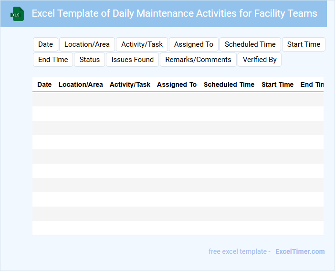Select the Location/Area table column header
This screenshot has height=271, width=335.
pos(81,84)
